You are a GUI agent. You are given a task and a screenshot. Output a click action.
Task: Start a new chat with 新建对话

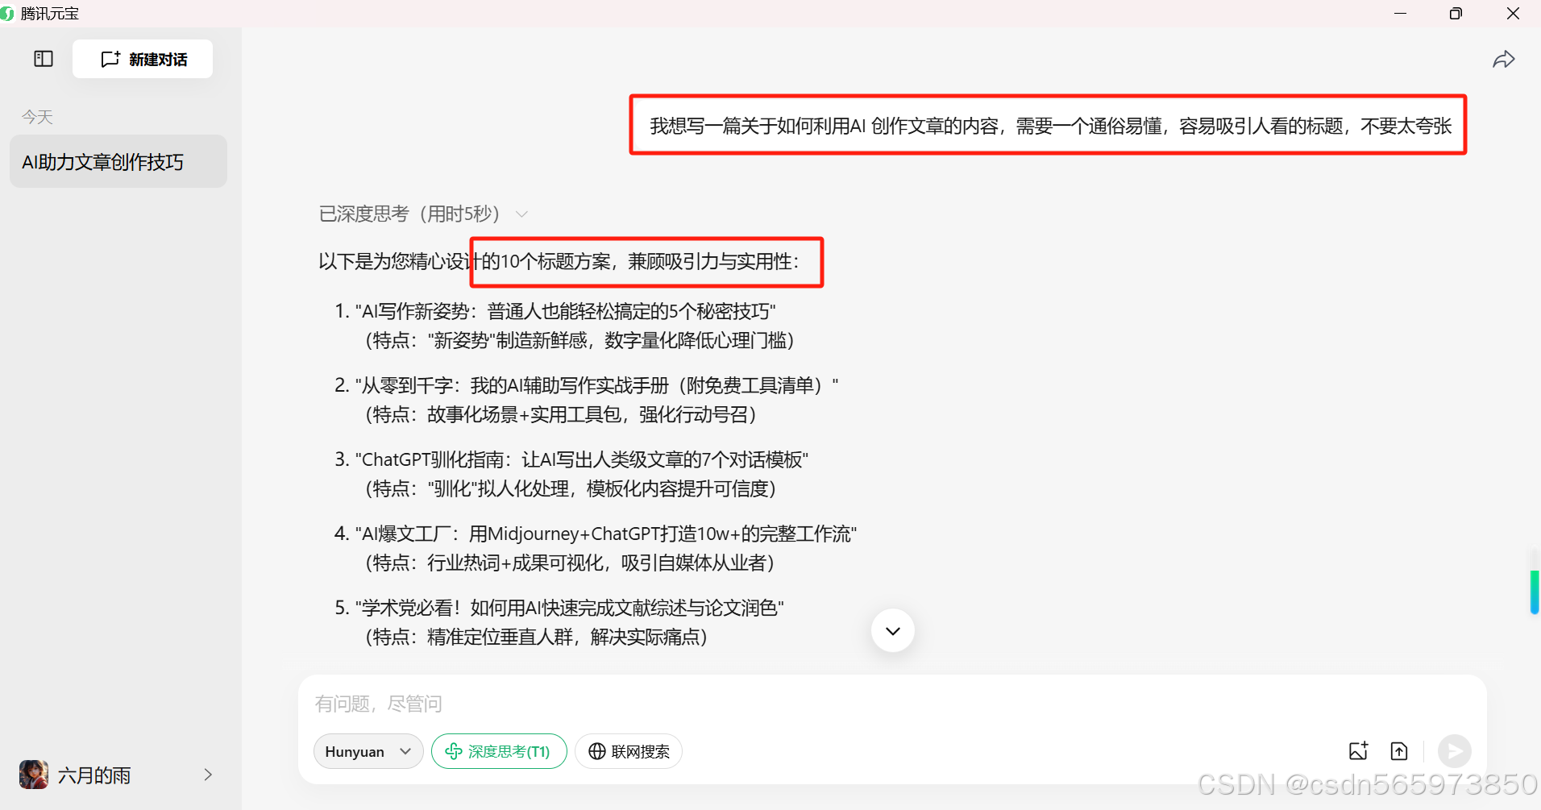pos(143,59)
